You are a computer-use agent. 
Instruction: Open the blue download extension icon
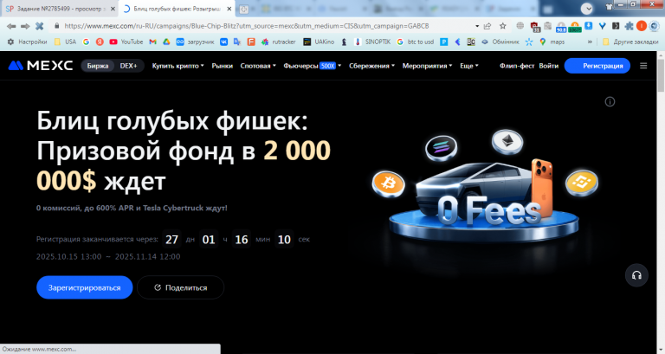pos(588,26)
